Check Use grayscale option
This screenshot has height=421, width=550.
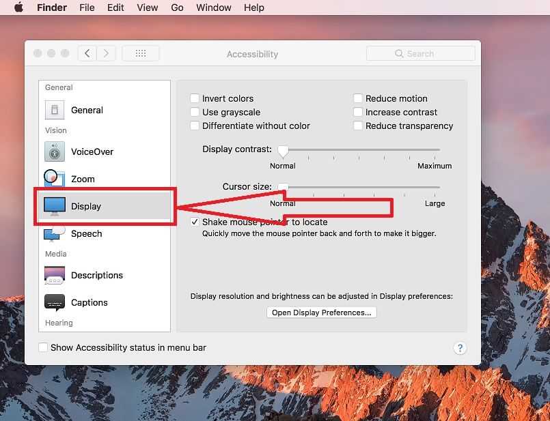coord(195,111)
